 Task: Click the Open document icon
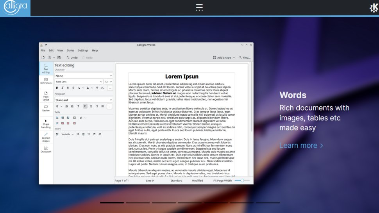tap(49, 57)
